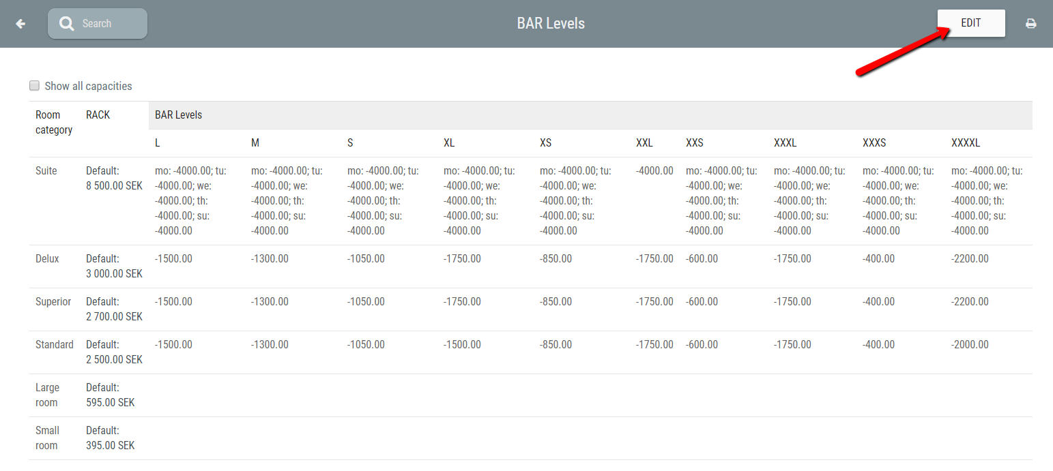The height and width of the screenshot is (471, 1053).
Task: Click the Small room category label
Action: pos(47,438)
